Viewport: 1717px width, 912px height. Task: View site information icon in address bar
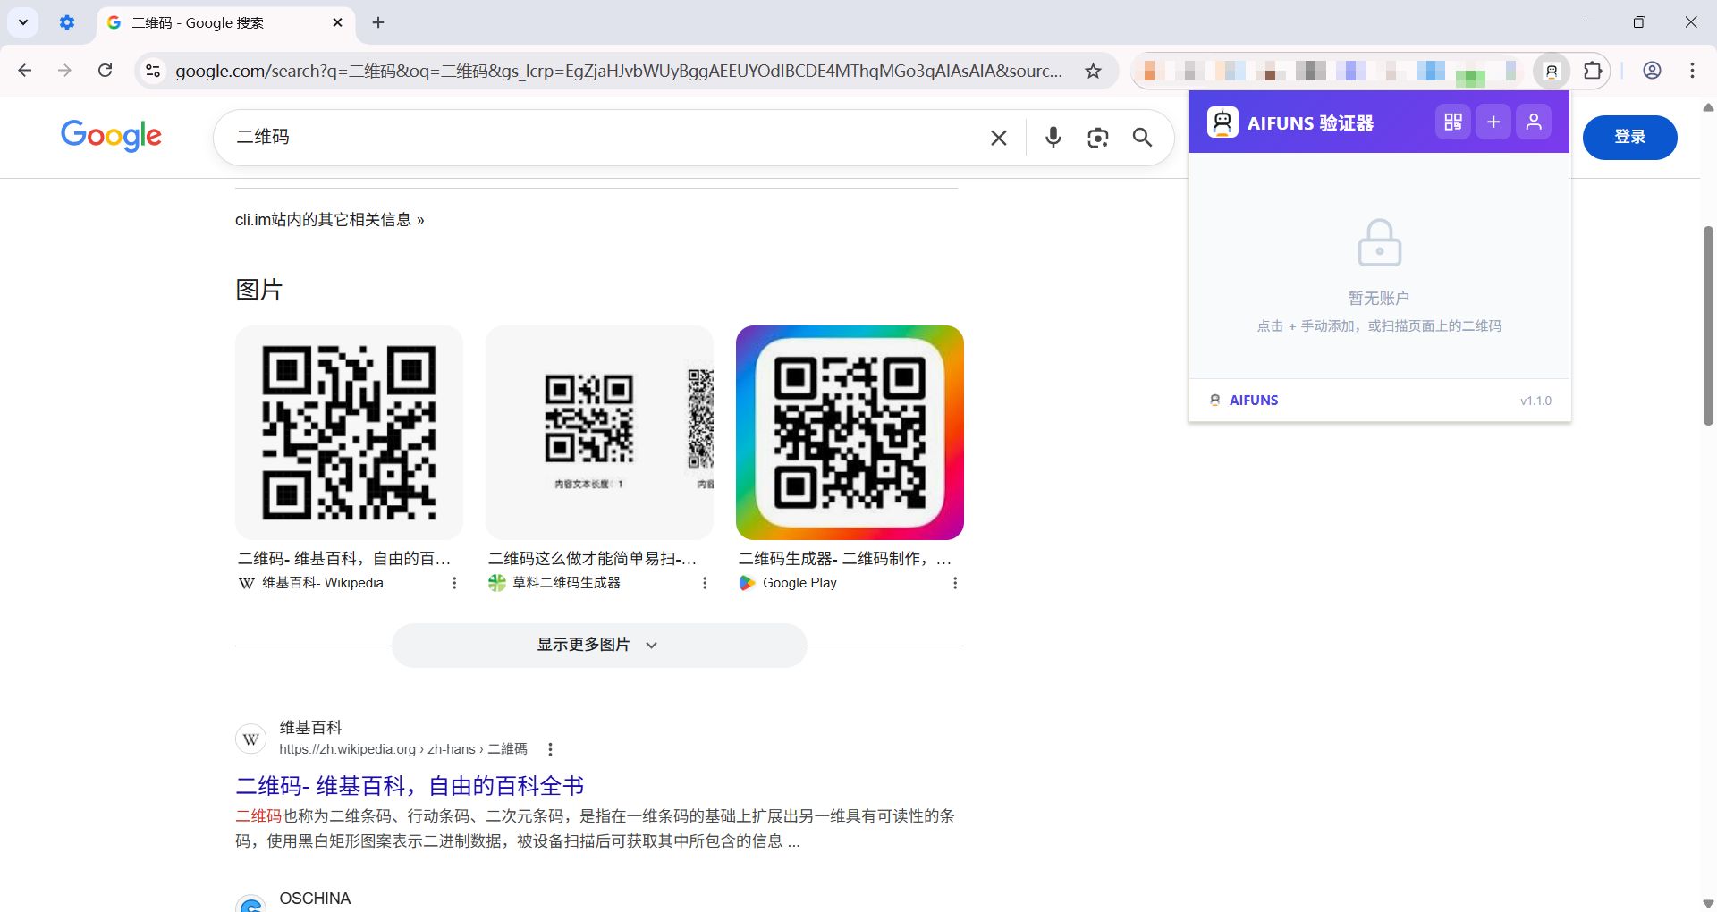click(153, 71)
